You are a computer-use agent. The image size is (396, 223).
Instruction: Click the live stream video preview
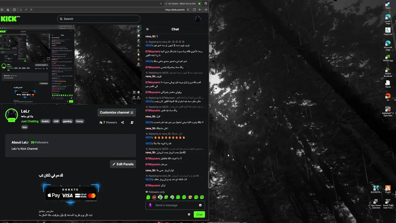point(71,65)
